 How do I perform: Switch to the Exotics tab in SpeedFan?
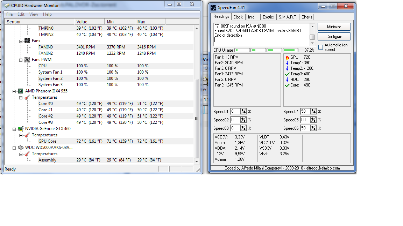coord(269,17)
